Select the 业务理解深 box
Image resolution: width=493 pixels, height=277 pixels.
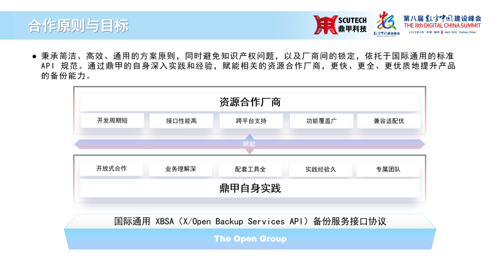[x=180, y=169]
